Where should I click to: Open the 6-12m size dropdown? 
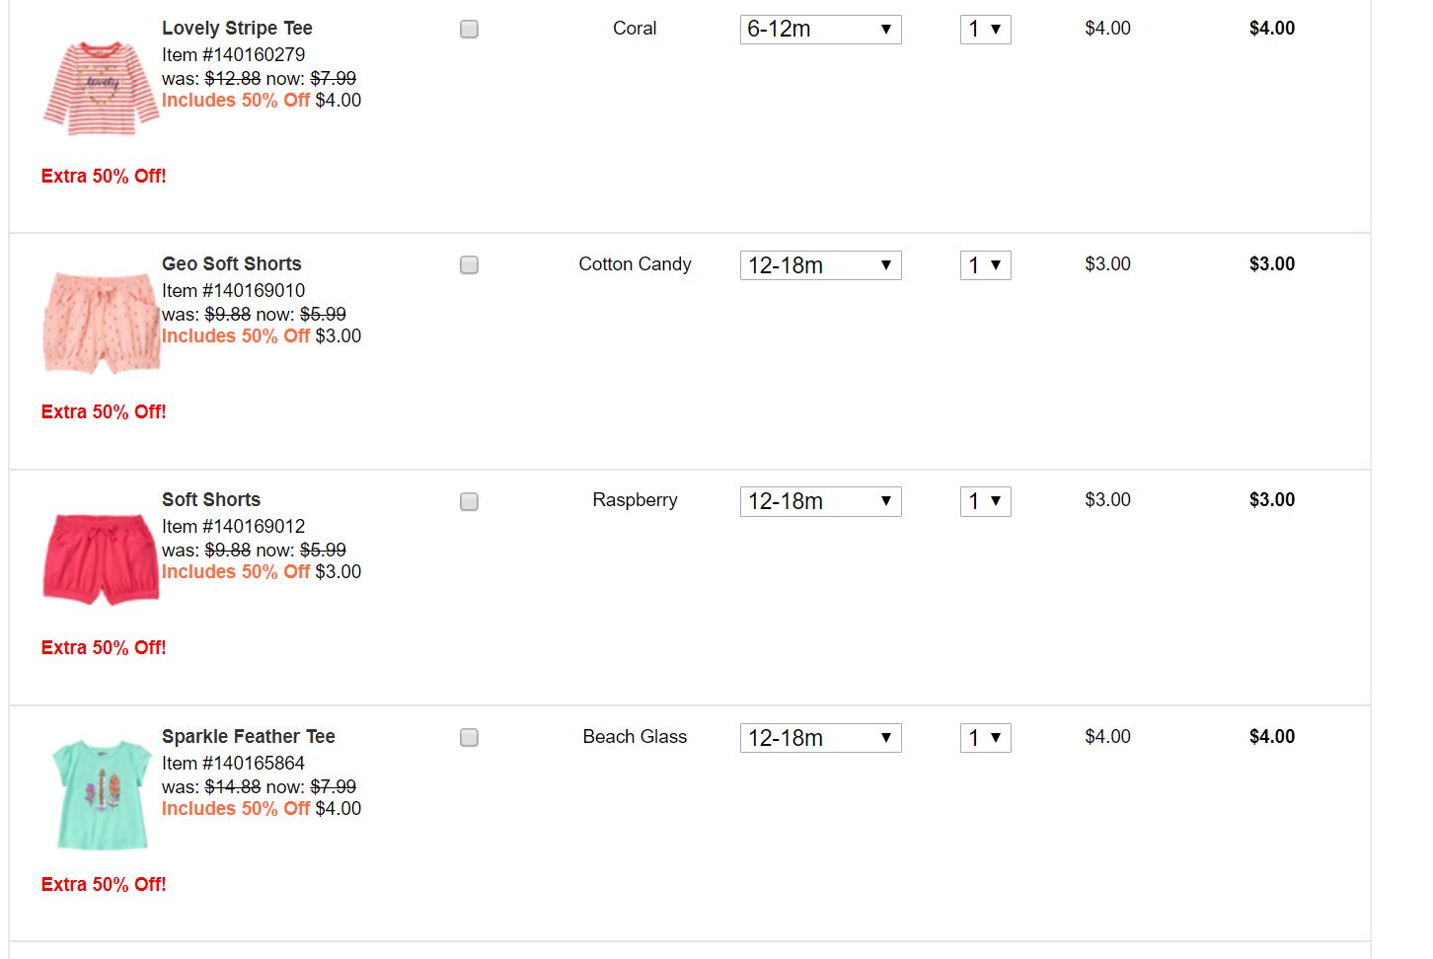point(820,30)
